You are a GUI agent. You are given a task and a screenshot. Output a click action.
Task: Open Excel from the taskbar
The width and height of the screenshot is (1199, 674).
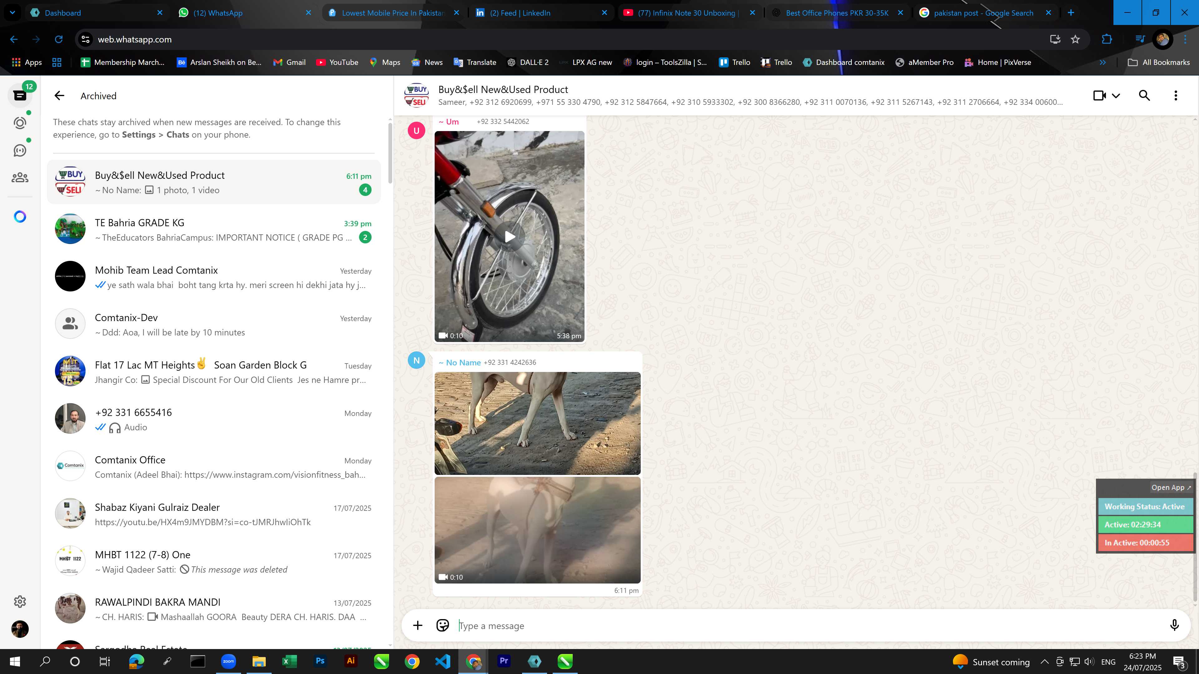[289, 661]
